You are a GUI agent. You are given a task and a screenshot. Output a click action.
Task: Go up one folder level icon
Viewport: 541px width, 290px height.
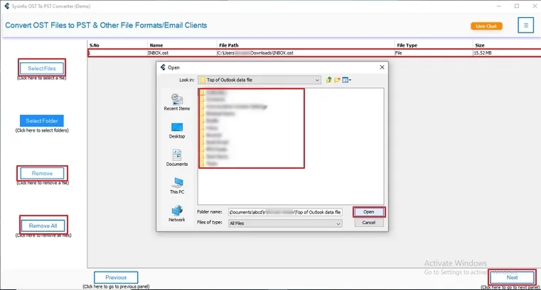coord(328,80)
